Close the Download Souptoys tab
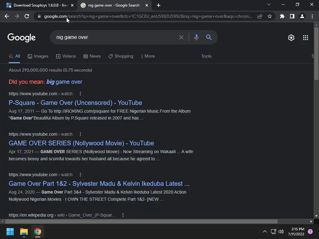319x239 pixels. [x=72, y=5]
